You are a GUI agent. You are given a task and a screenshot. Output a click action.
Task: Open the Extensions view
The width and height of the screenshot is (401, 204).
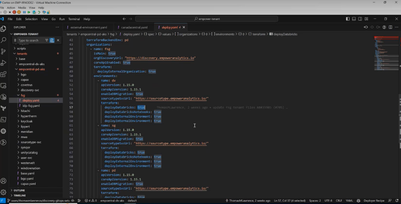click(x=3, y=74)
